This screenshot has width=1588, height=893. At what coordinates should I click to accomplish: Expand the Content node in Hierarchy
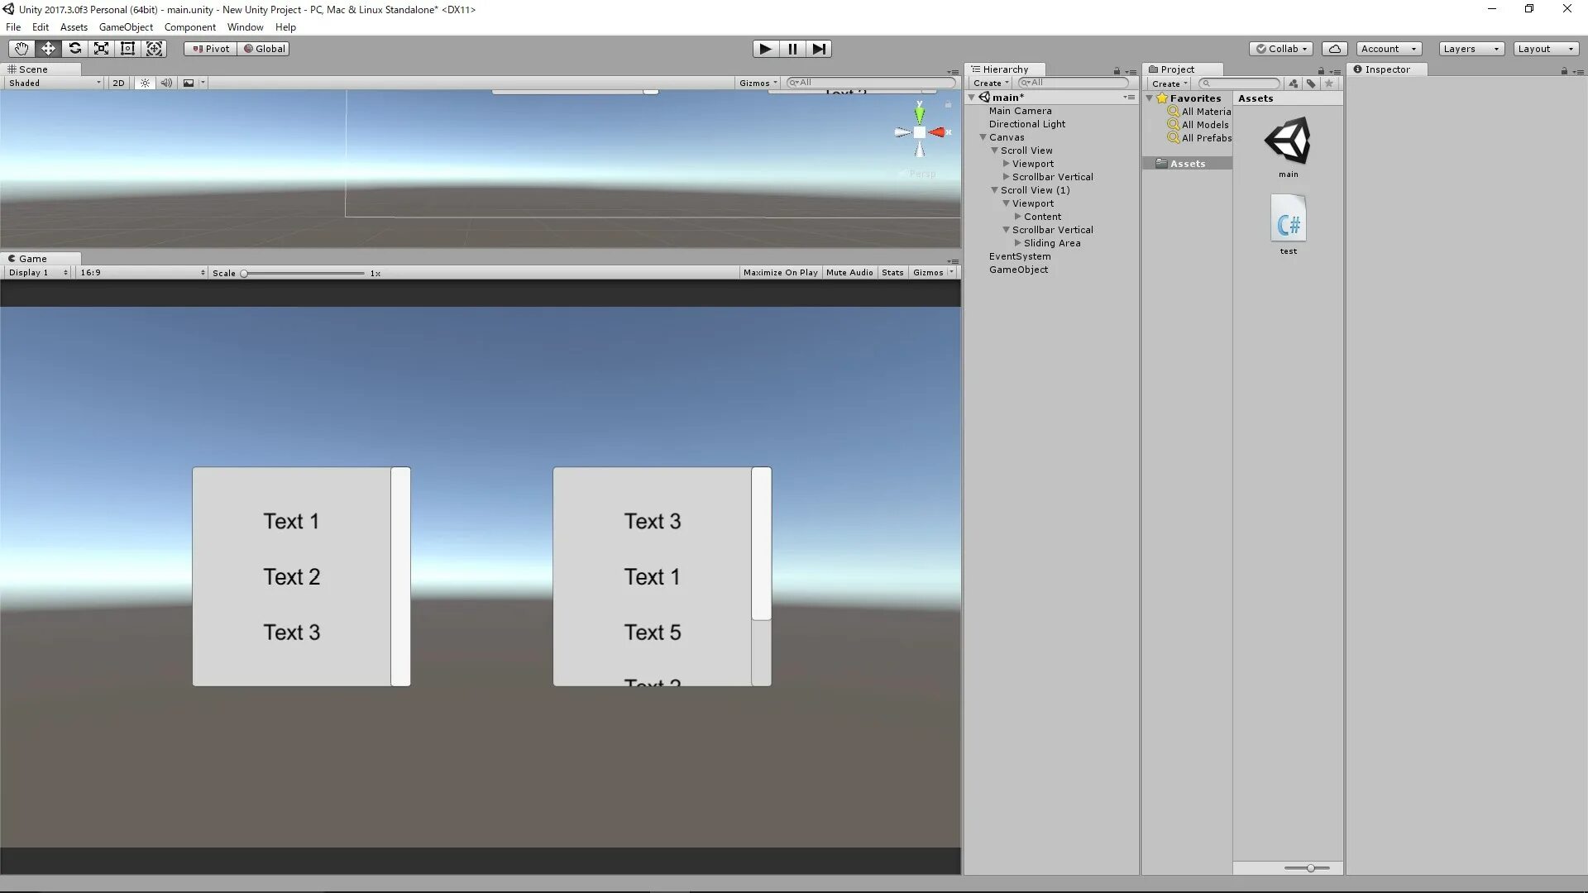click(1018, 217)
